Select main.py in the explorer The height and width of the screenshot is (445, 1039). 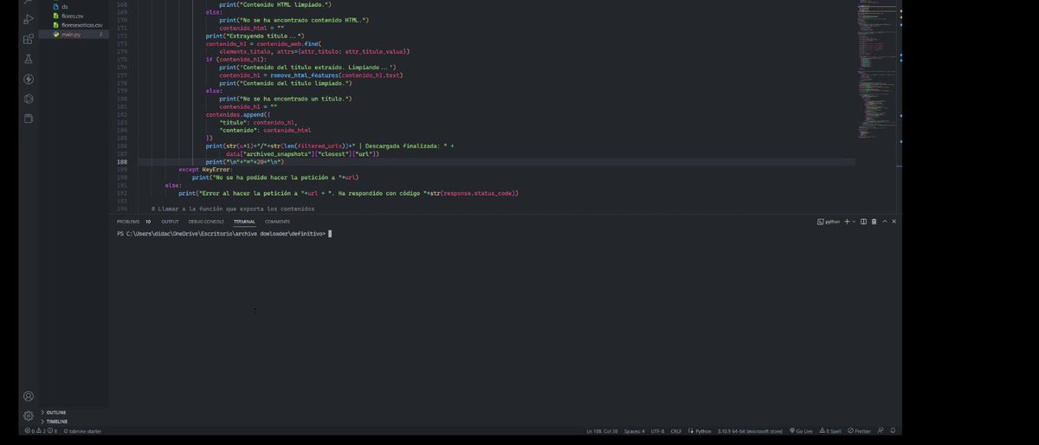tap(73, 35)
